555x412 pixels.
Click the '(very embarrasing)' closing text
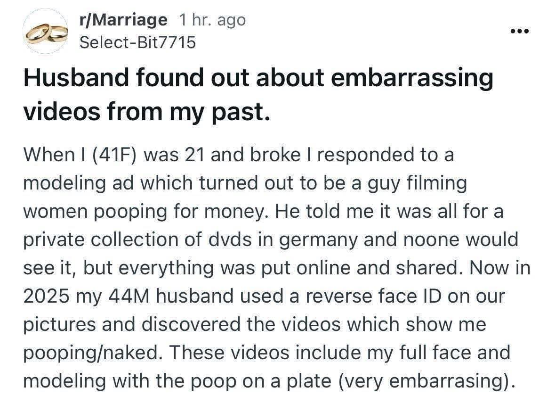pos(426,381)
